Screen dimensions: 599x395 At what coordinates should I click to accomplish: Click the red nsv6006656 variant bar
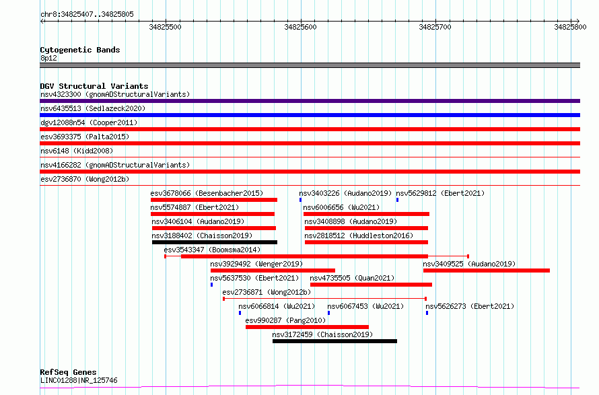366,214
